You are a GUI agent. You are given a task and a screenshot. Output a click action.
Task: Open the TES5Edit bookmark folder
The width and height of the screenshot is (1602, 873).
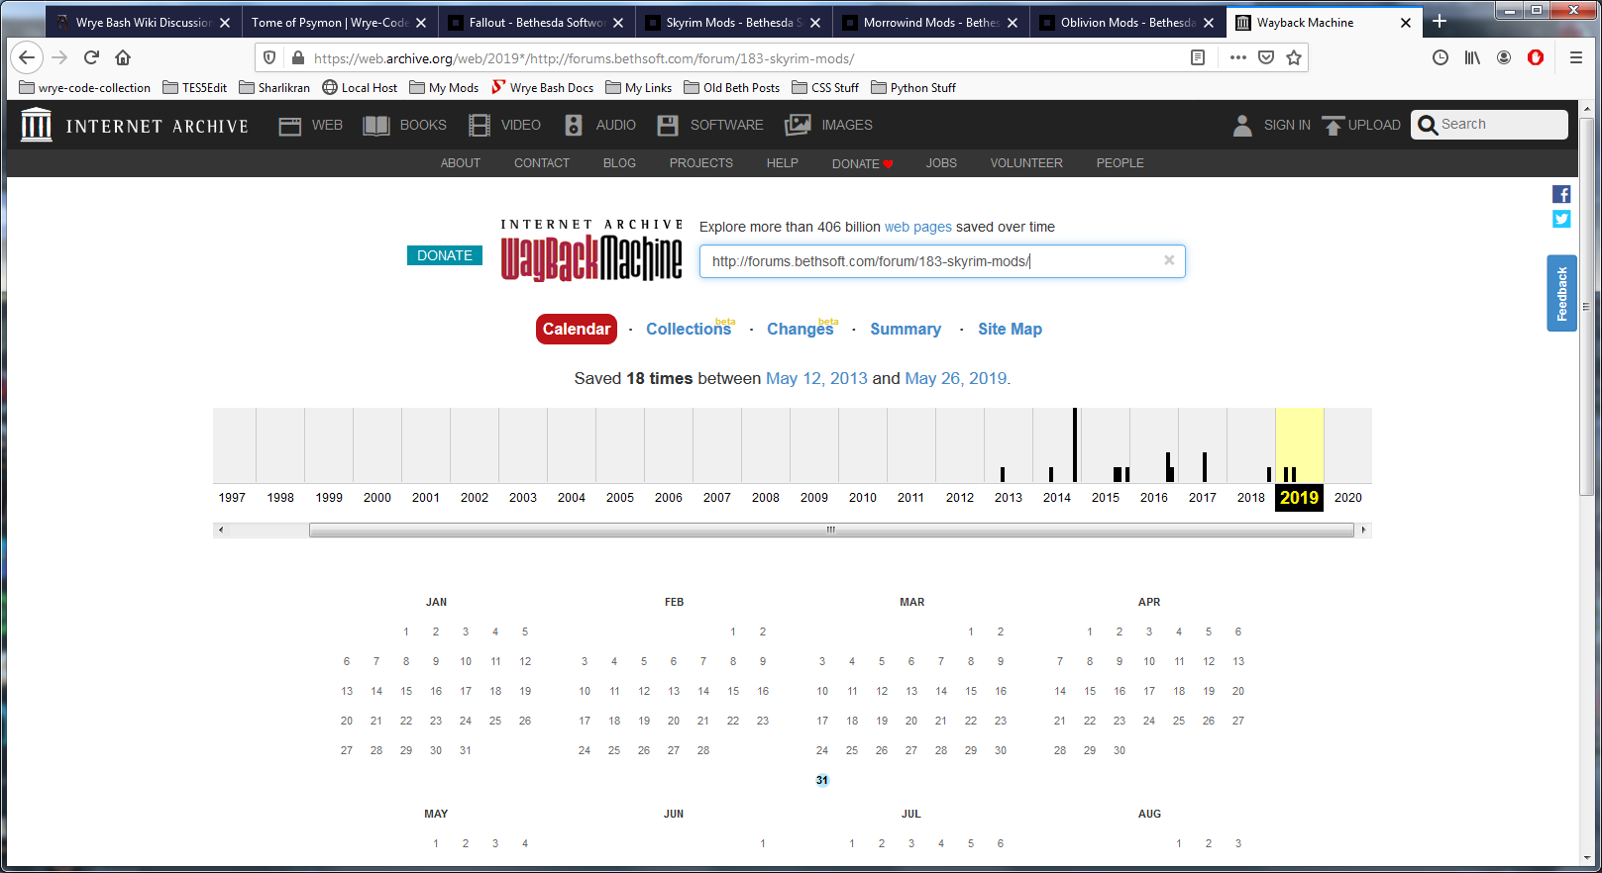coord(195,88)
